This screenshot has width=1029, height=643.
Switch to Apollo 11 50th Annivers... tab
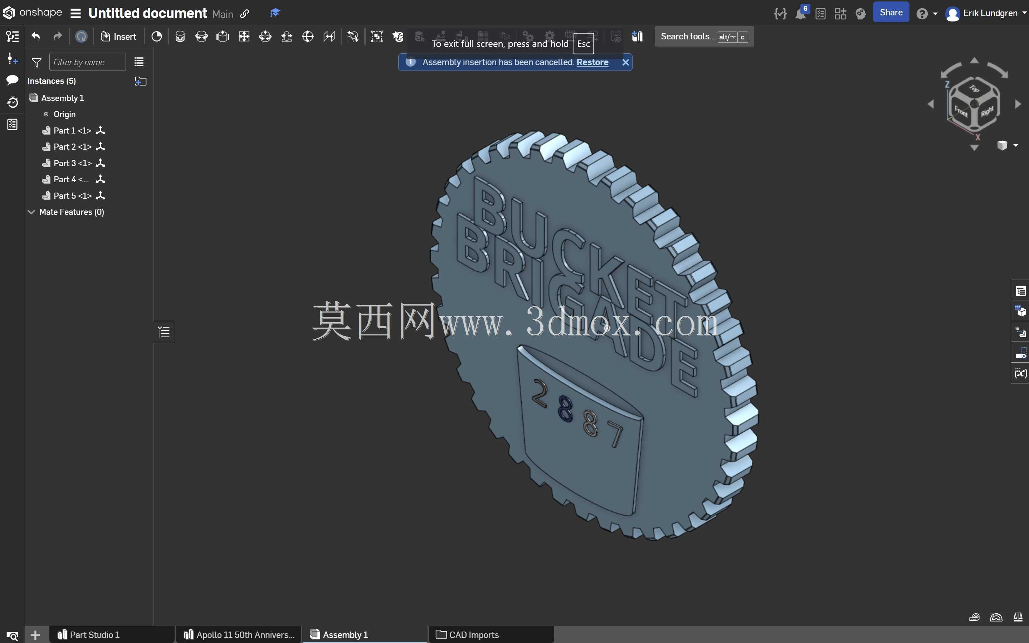pyautogui.click(x=239, y=635)
